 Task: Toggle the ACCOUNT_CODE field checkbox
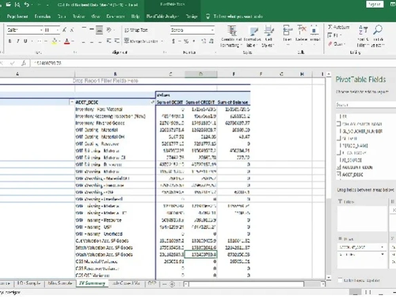[x=339, y=167]
